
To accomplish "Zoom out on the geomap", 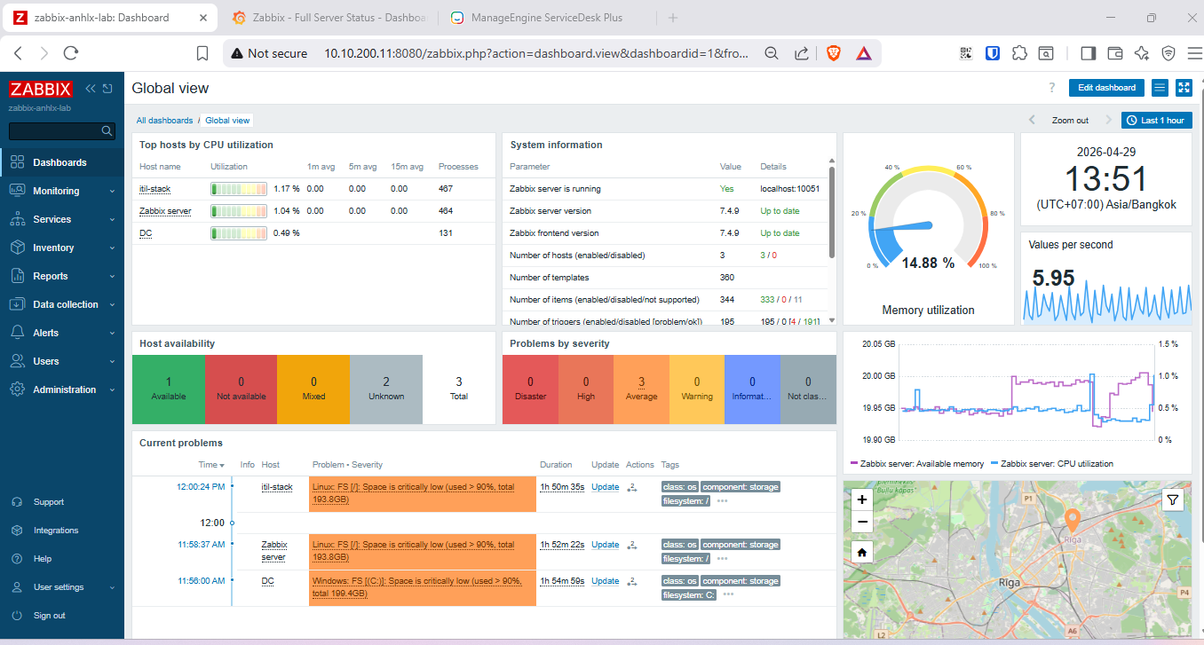I will [x=862, y=523].
